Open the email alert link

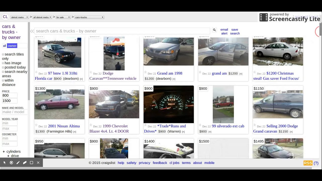tap(224, 31)
